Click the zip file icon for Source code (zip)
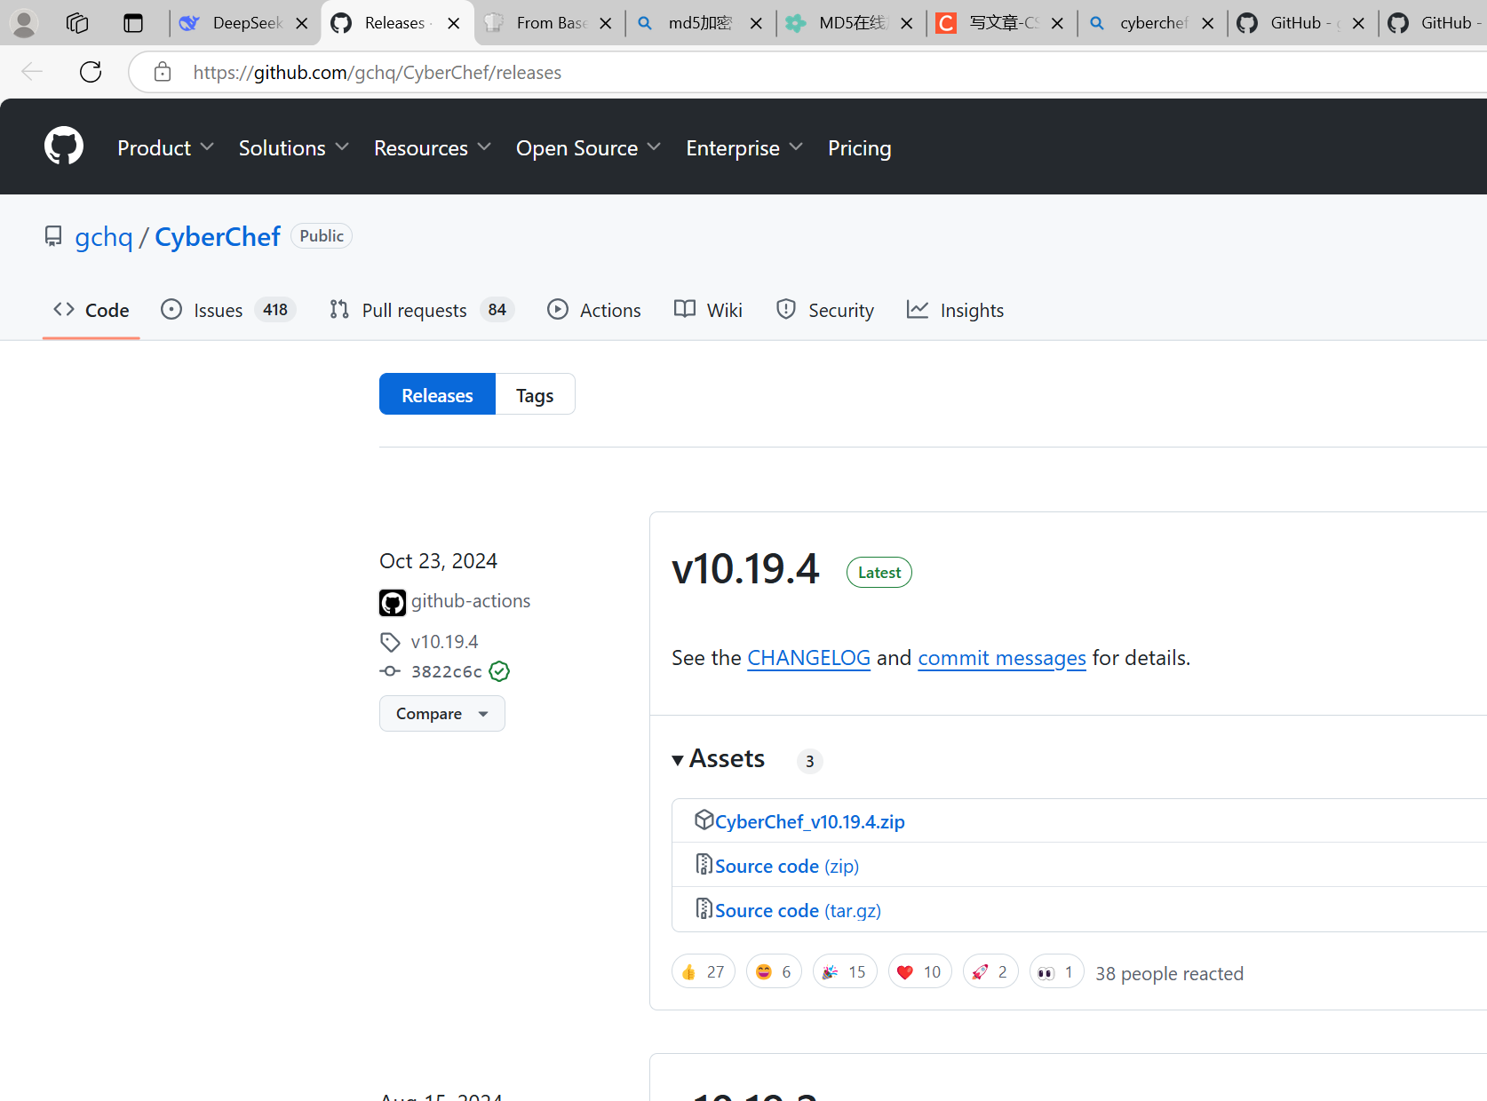 704,864
